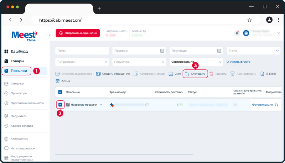Screen dimensions: 285x163
Task: Copy the tracking number icon
Action: [147, 105]
